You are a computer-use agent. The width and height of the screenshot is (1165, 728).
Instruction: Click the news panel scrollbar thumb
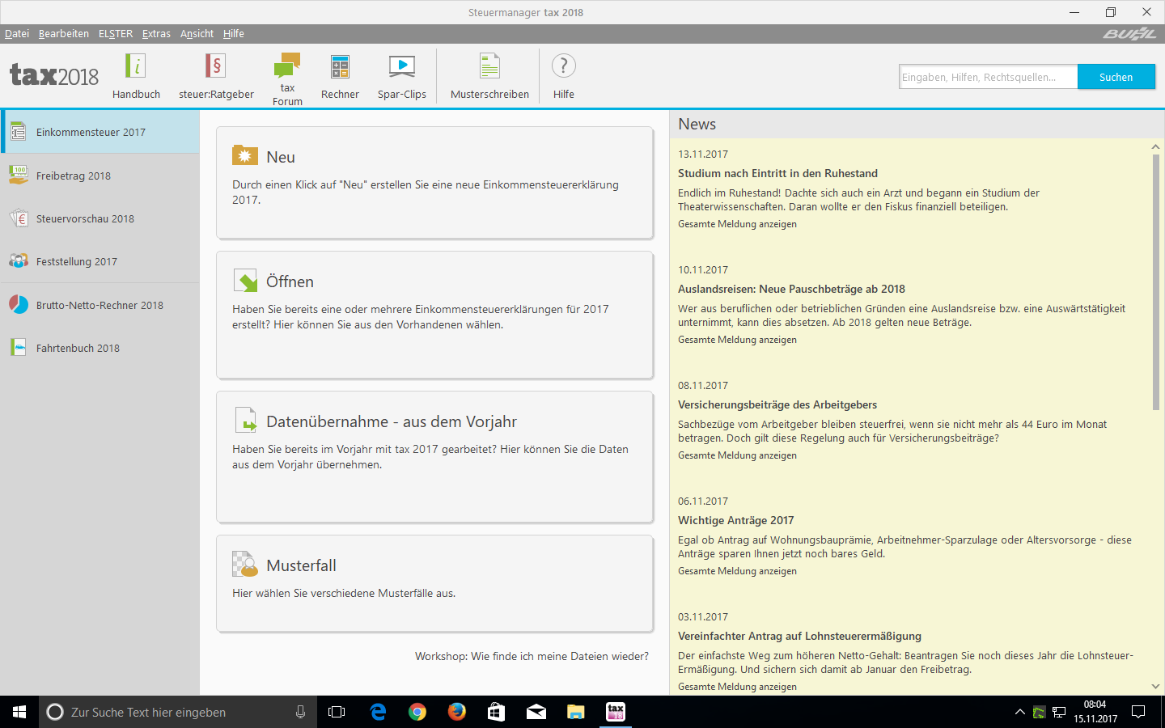(x=1155, y=281)
